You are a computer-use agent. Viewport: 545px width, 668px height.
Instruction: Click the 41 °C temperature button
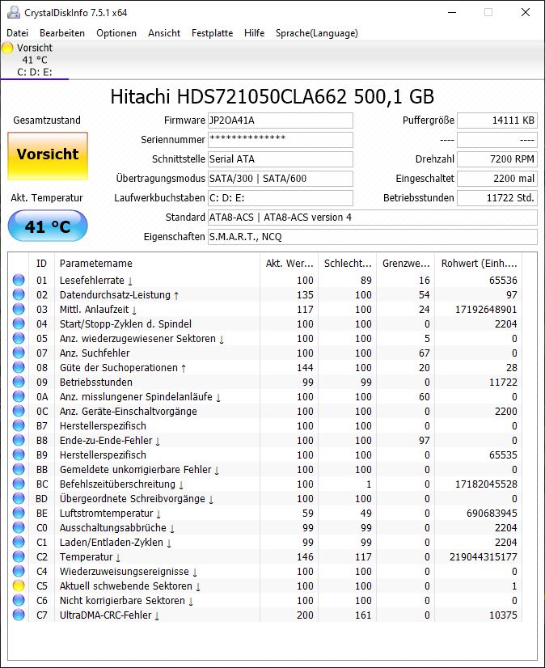point(48,226)
